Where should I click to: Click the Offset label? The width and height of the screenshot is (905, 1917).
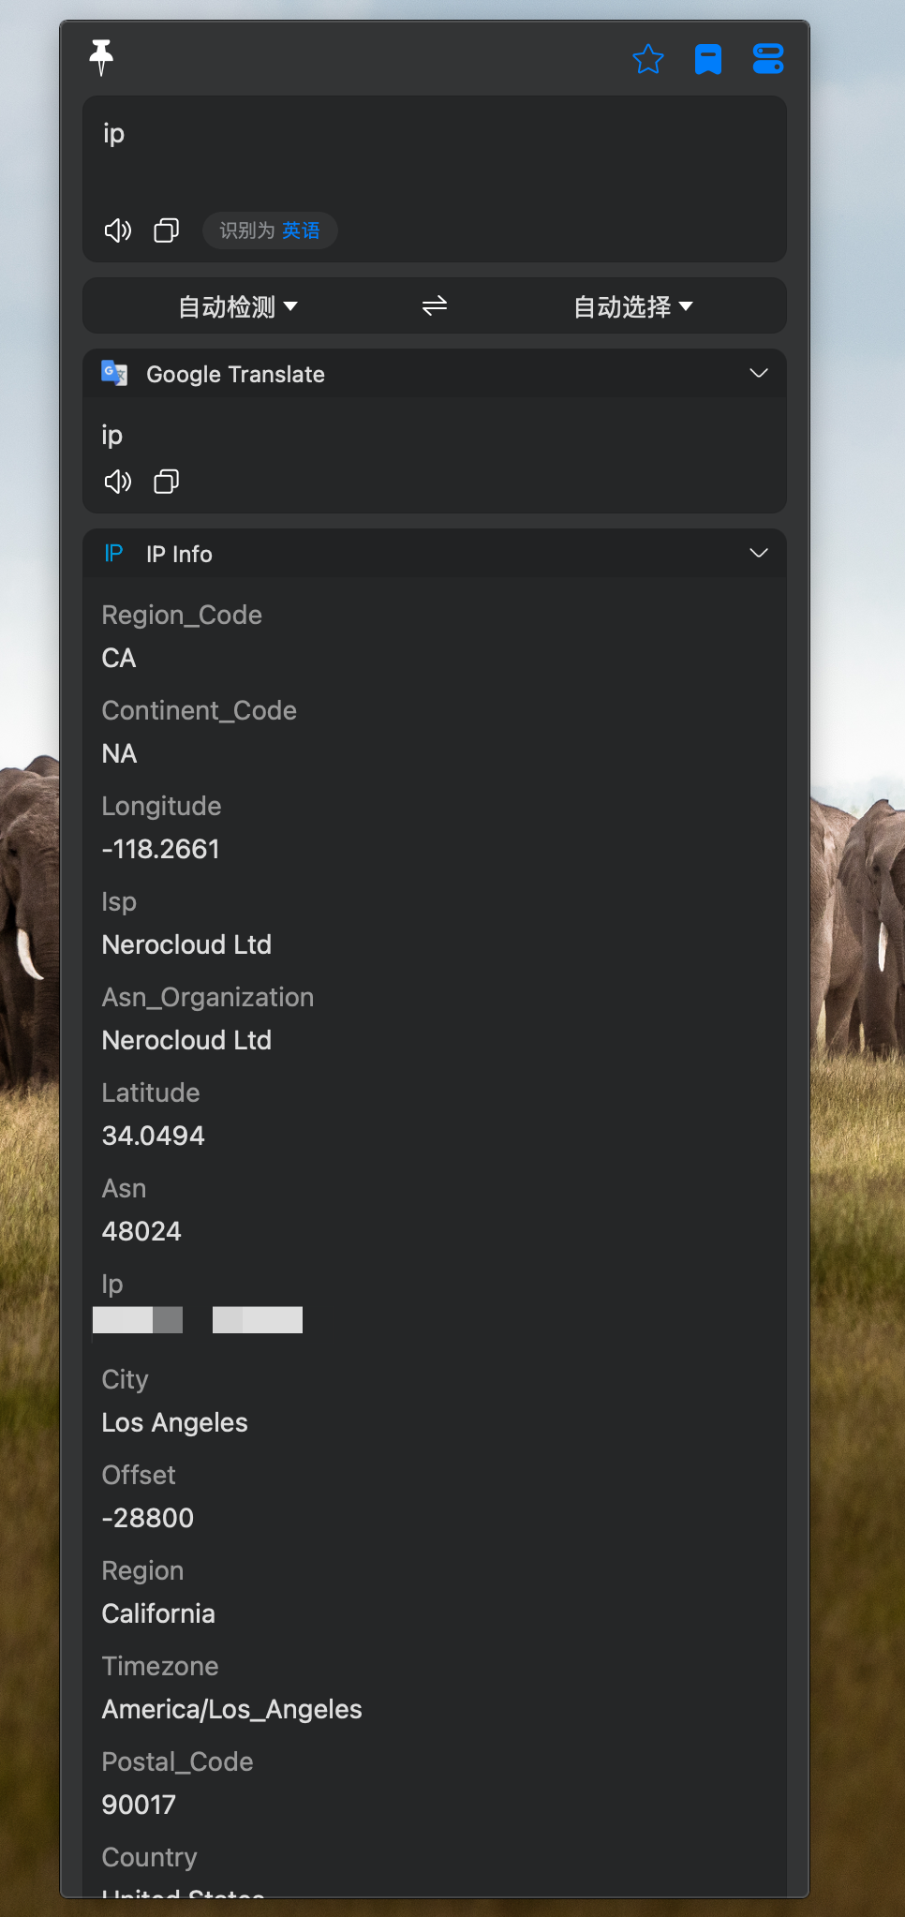tap(138, 1475)
